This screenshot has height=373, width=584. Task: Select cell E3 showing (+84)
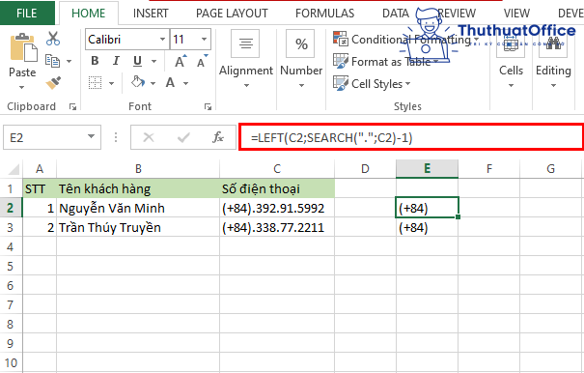click(428, 227)
